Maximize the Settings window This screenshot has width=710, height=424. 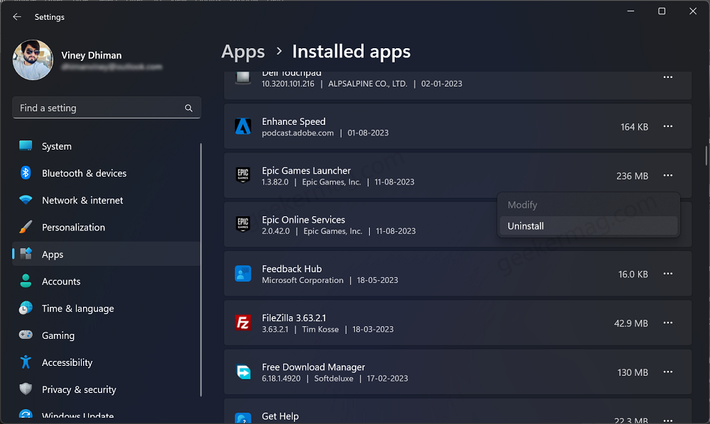662,11
